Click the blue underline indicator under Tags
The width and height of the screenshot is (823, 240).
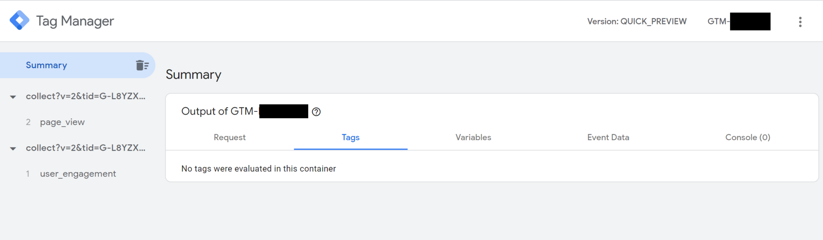350,148
